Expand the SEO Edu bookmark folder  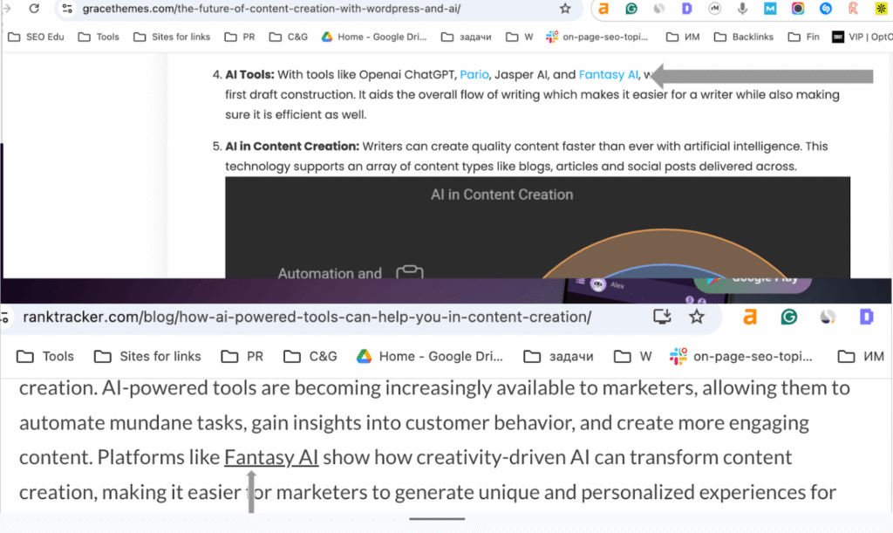[36, 37]
